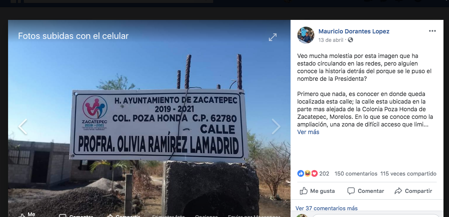View reactions count 202
Image resolution: width=449 pixels, height=217 pixels.
(313, 173)
